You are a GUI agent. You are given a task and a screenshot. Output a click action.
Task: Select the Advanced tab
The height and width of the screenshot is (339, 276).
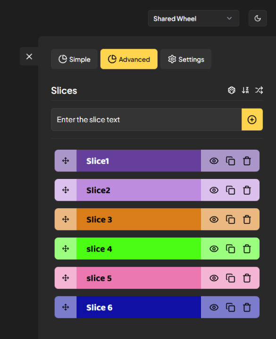pyautogui.click(x=129, y=59)
